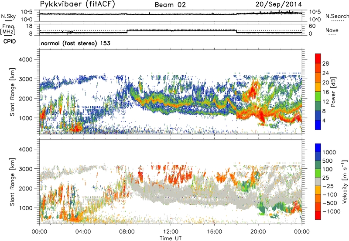Pick the red bottom segment of Velocity colorbar
Image resolution: width=349 pixels, height=241 pixels.
click(318, 215)
